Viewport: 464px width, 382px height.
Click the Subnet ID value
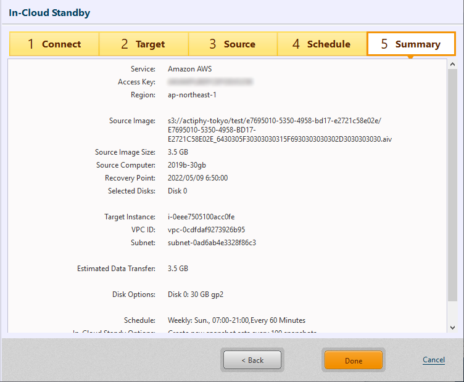pos(212,243)
